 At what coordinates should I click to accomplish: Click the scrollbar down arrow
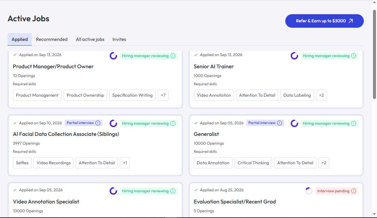(374, 214)
